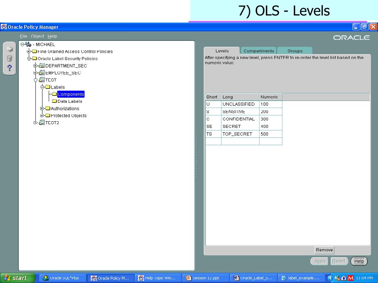Click the Apply button

pyautogui.click(x=320, y=261)
